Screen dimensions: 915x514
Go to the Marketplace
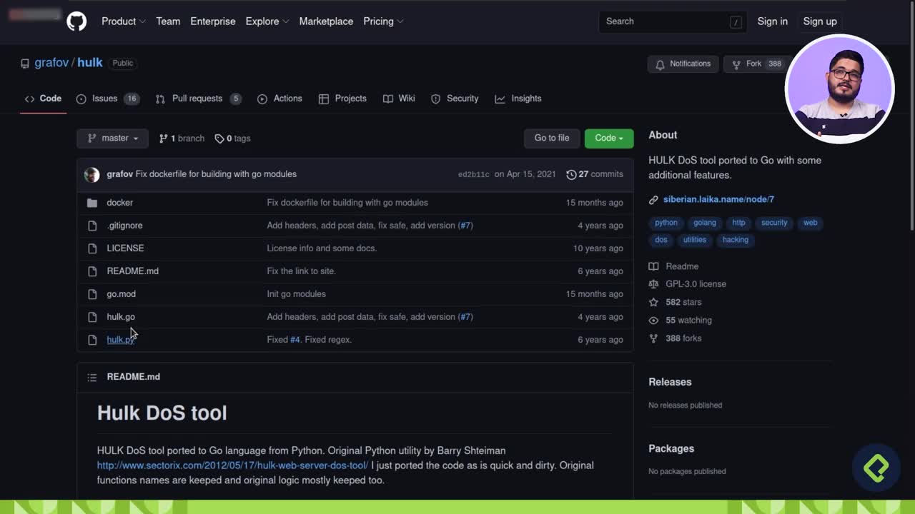click(326, 21)
